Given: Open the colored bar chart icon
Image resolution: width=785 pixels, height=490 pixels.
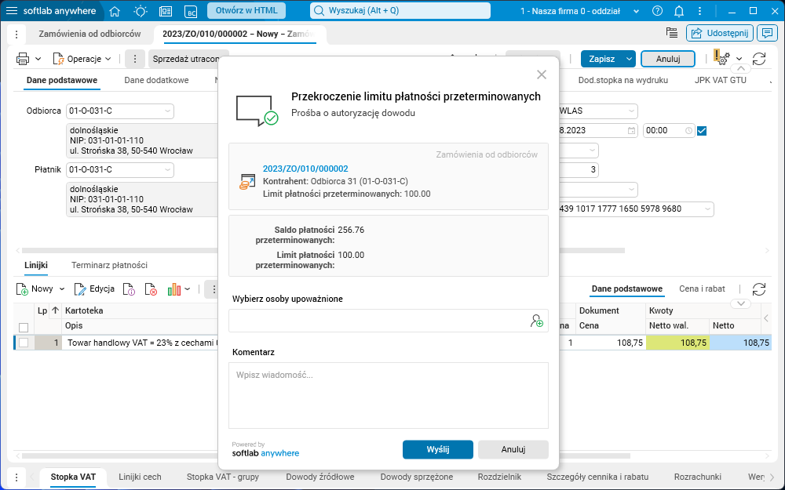Looking at the screenshot, I should (x=173, y=289).
